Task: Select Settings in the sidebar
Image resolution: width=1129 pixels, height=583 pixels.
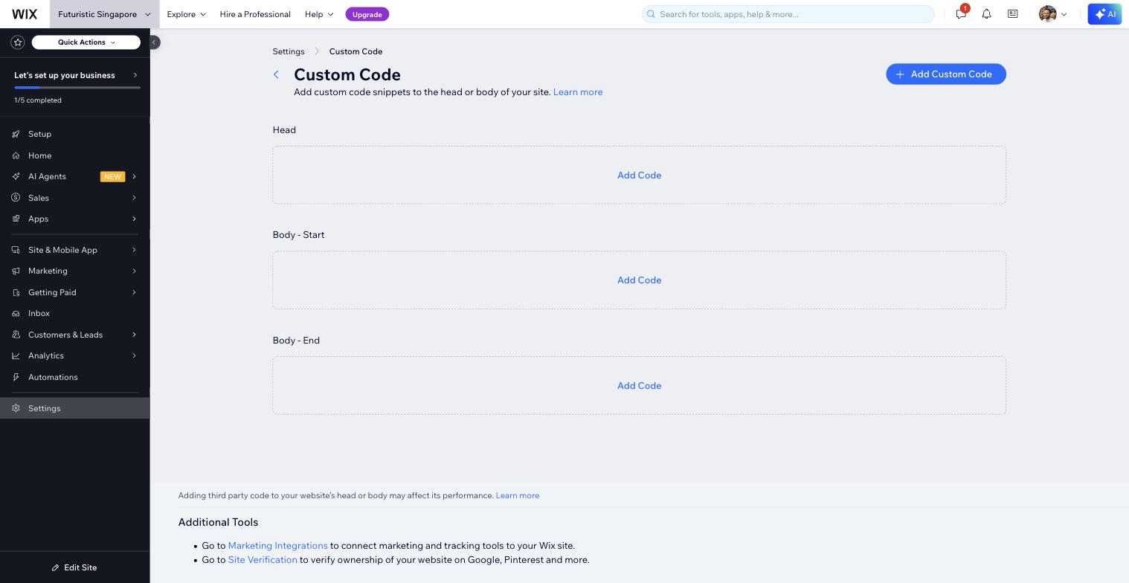Action: pyautogui.click(x=74, y=408)
